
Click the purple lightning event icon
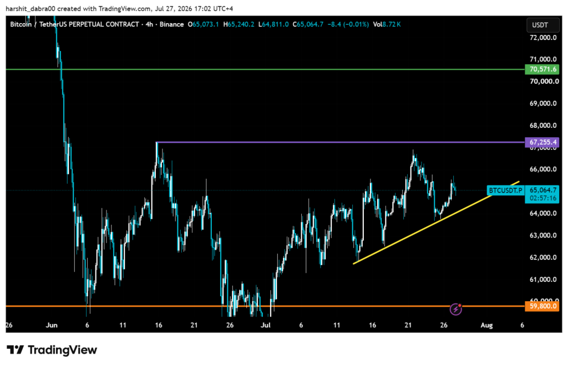(x=456, y=309)
